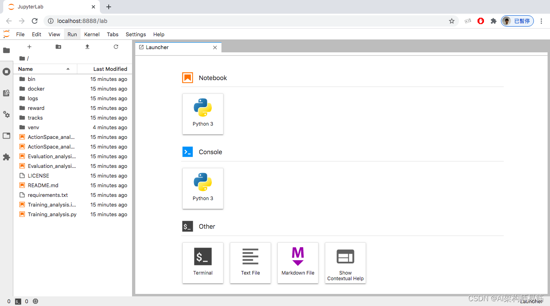Show the Open Tabs sidebar panel
The width and height of the screenshot is (550, 306).
(x=6, y=136)
